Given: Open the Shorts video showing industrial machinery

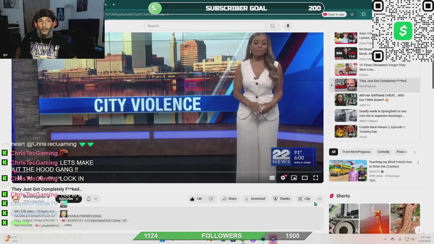Looking at the screenshot, I should point(344,219).
